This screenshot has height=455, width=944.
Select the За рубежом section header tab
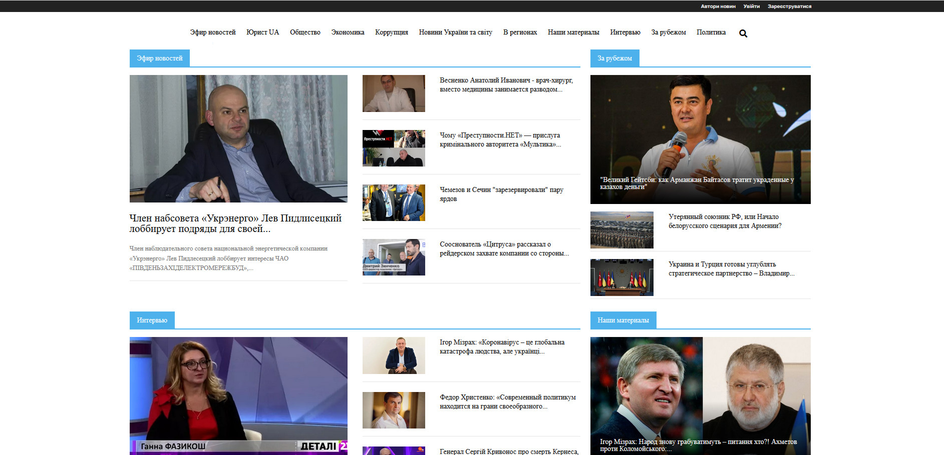coord(614,58)
